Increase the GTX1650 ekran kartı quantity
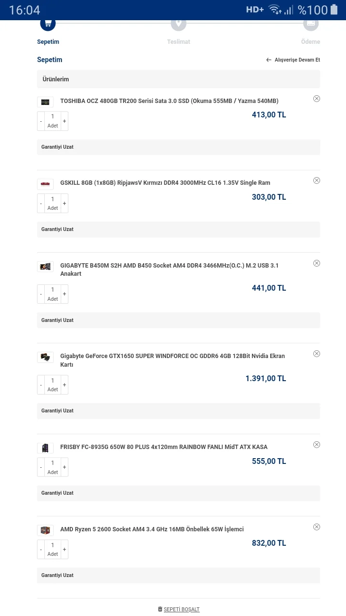Screen dimensions: 346x616 click(x=64, y=385)
